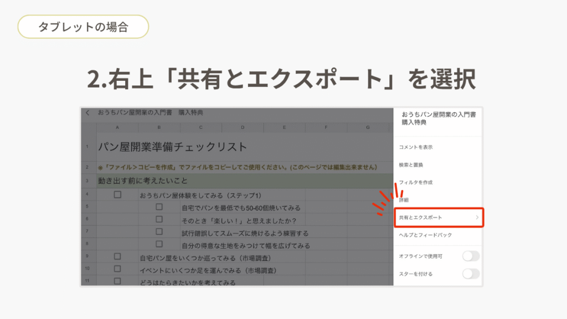Select 共有とエクスポート menu entry

[x=439, y=217]
